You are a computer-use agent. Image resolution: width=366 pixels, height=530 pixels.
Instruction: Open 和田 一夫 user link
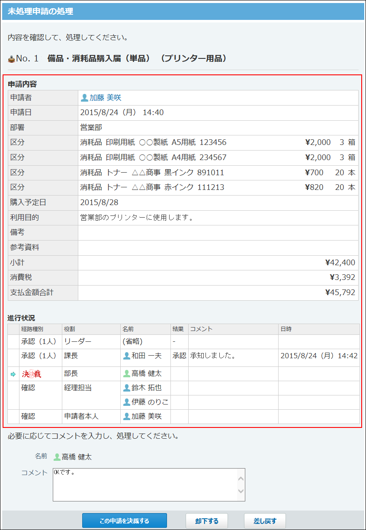(147, 356)
